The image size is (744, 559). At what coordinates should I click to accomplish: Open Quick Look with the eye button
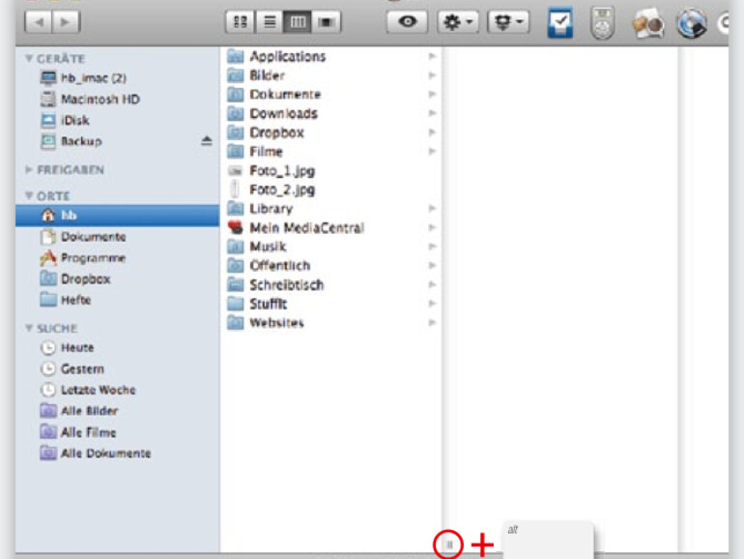point(407,22)
